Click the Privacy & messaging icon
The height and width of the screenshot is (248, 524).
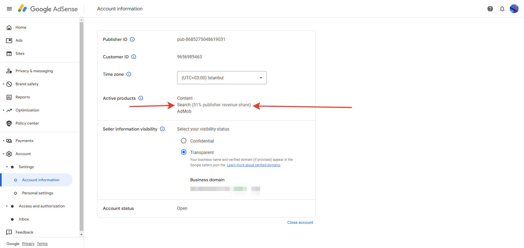(x=9, y=71)
